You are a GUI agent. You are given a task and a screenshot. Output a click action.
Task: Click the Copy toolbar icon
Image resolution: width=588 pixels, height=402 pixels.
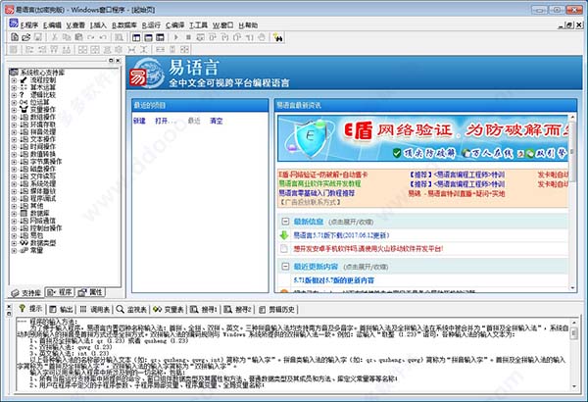(x=67, y=37)
